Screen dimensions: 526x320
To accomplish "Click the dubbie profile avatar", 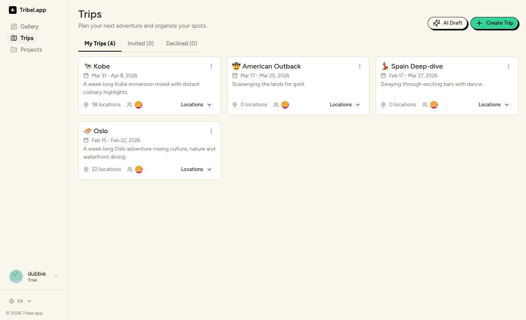I will pyautogui.click(x=16, y=276).
